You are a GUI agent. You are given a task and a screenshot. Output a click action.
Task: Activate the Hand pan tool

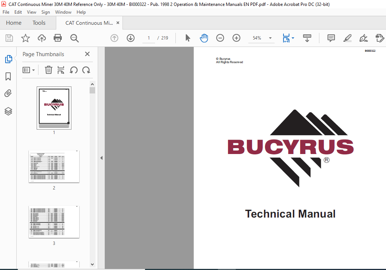click(204, 38)
